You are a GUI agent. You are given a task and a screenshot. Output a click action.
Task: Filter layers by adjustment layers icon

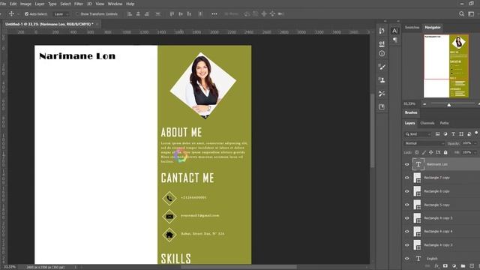(445, 134)
